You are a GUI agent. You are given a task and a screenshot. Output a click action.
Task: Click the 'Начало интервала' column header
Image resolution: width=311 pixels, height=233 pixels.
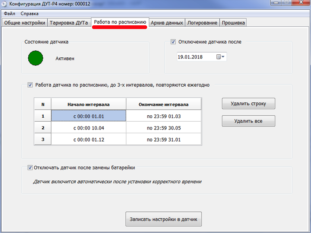pyautogui.click(x=89, y=104)
